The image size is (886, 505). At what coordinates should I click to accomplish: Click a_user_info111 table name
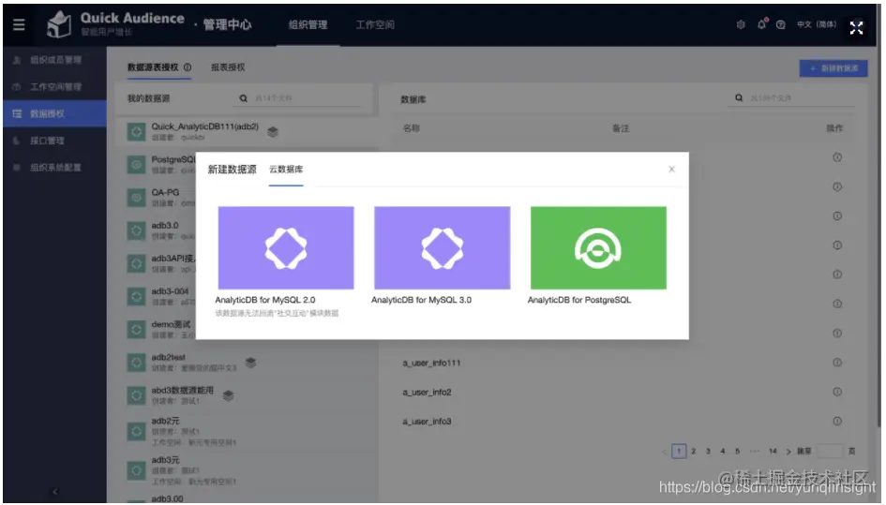coord(431,363)
